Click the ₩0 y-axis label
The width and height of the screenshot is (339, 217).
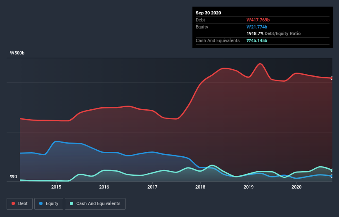pyautogui.click(x=13, y=177)
